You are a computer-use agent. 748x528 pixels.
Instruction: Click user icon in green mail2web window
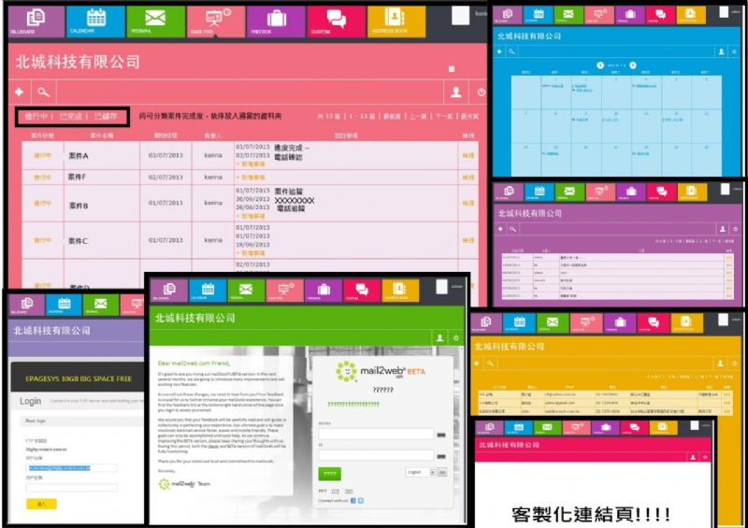[439, 338]
